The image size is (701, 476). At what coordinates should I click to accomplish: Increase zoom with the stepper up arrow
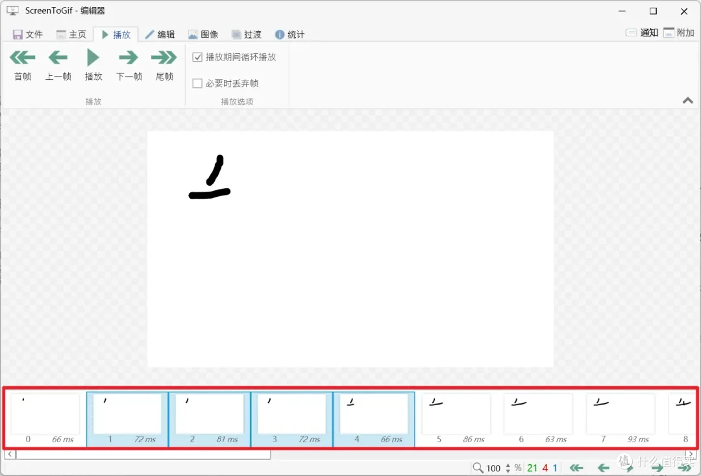tap(508, 465)
